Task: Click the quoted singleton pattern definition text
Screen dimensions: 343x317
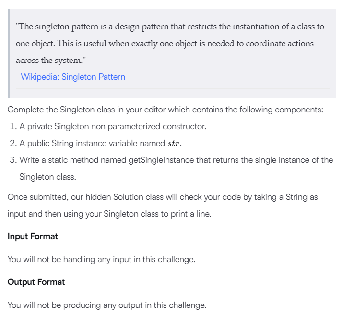Action: point(170,27)
